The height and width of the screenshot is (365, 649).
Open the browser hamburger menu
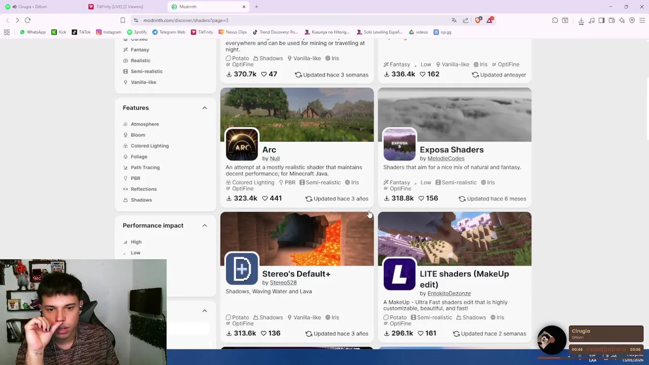point(642,20)
